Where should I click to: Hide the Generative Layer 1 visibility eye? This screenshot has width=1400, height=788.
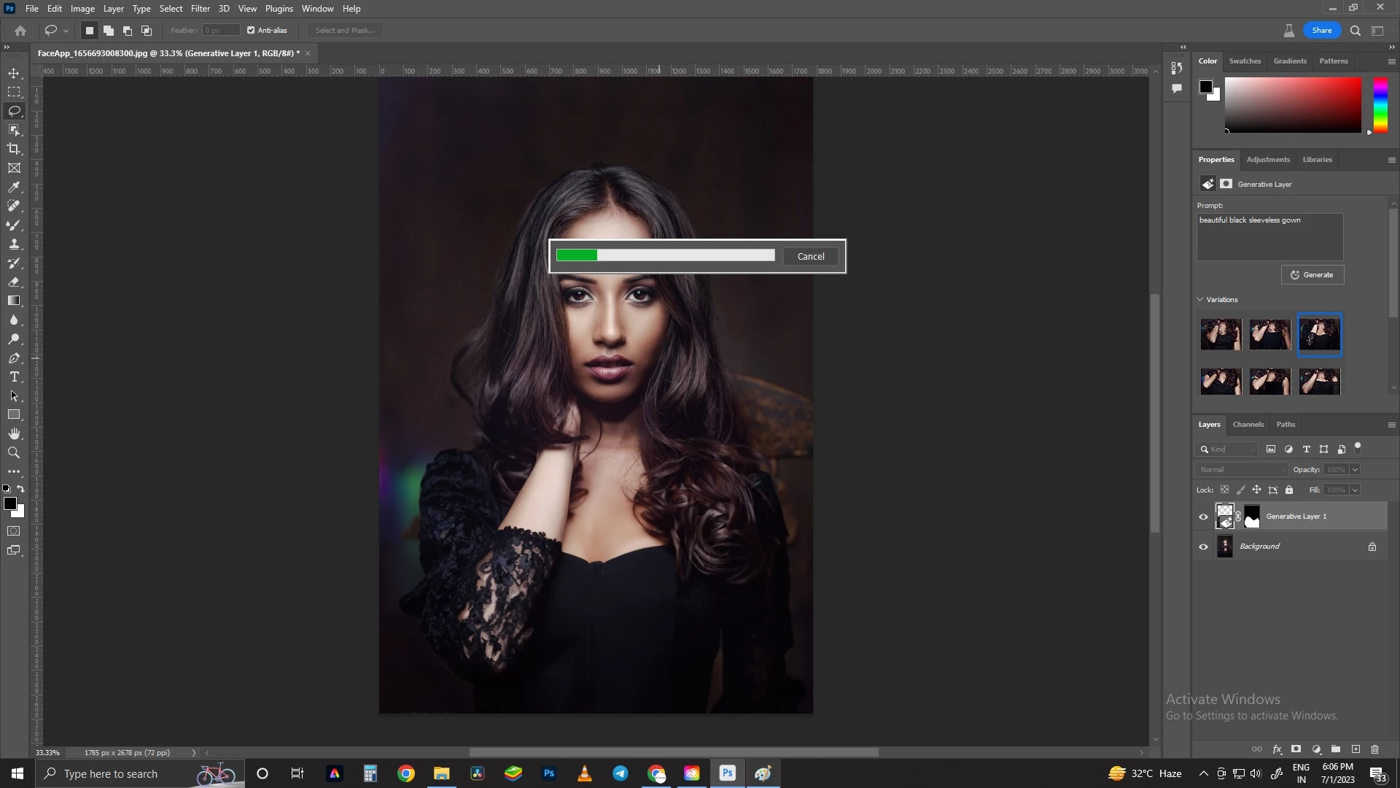point(1203,517)
